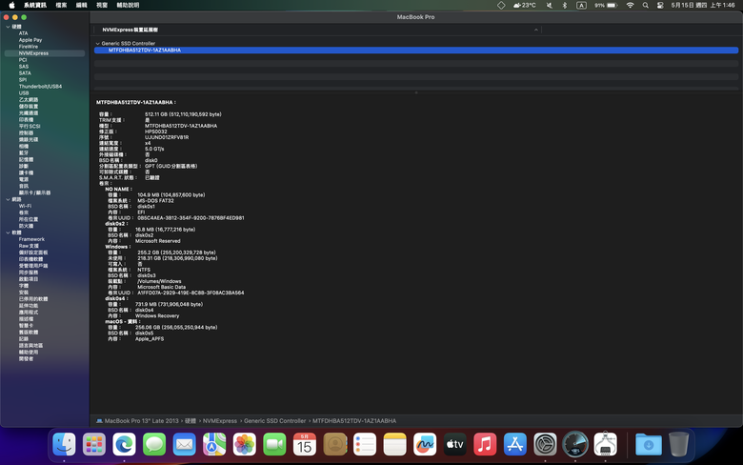The width and height of the screenshot is (743, 465).
Task: Select Thunderbolt/USB4 in the sidebar
Action: [x=40, y=87]
